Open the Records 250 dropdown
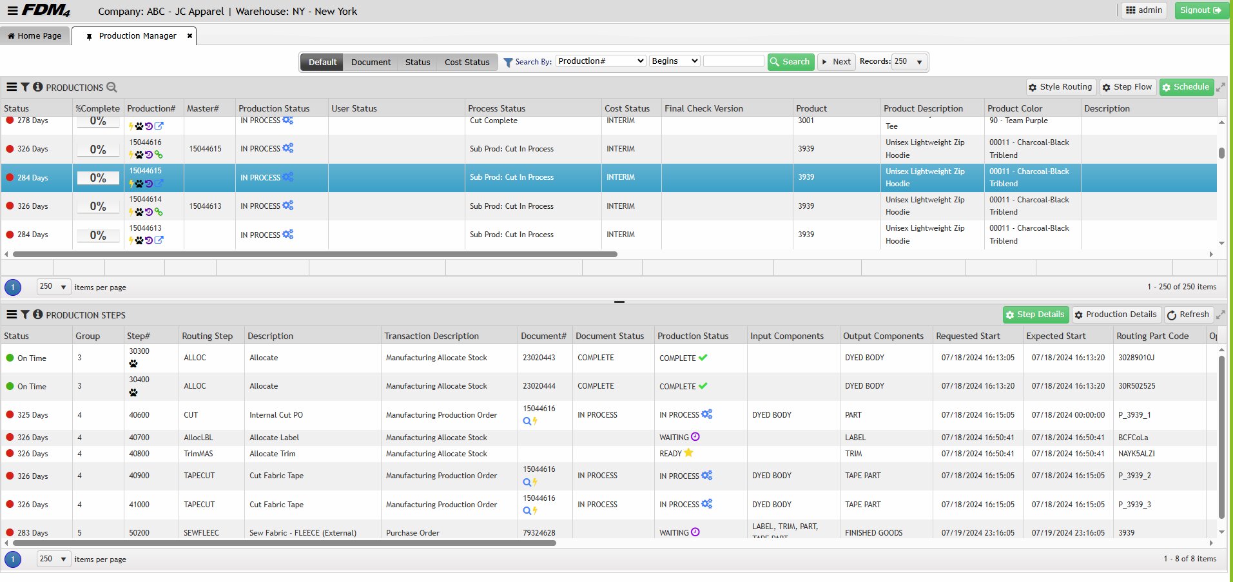 (909, 62)
